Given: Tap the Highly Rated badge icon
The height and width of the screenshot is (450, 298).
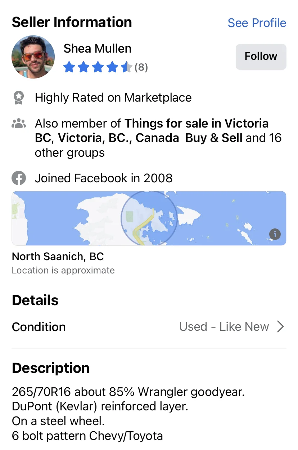Looking at the screenshot, I should (x=19, y=98).
